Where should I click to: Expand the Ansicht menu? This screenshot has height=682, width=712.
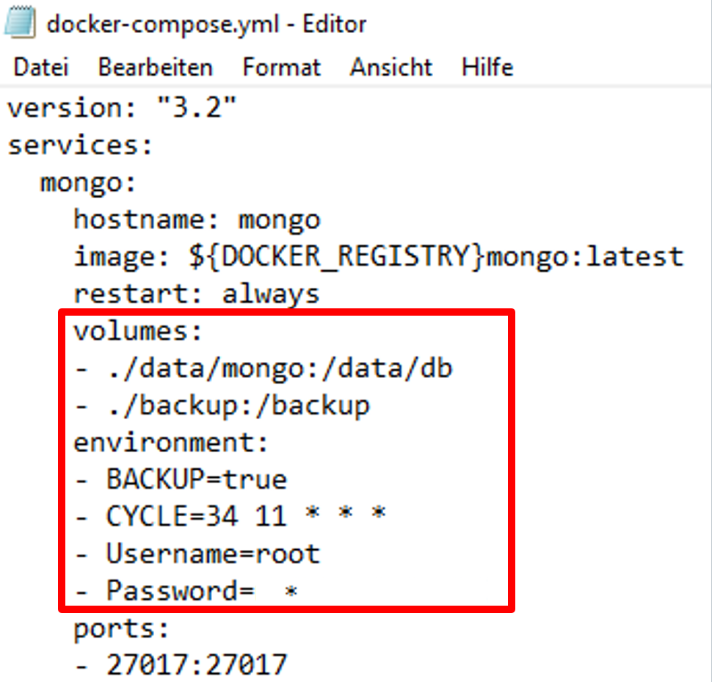click(391, 68)
